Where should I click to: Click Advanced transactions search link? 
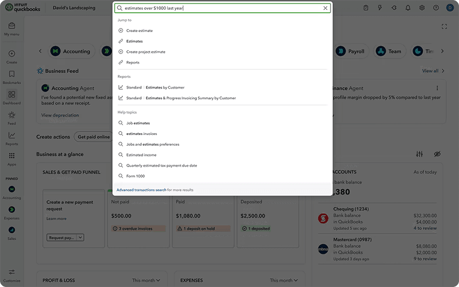(x=141, y=190)
